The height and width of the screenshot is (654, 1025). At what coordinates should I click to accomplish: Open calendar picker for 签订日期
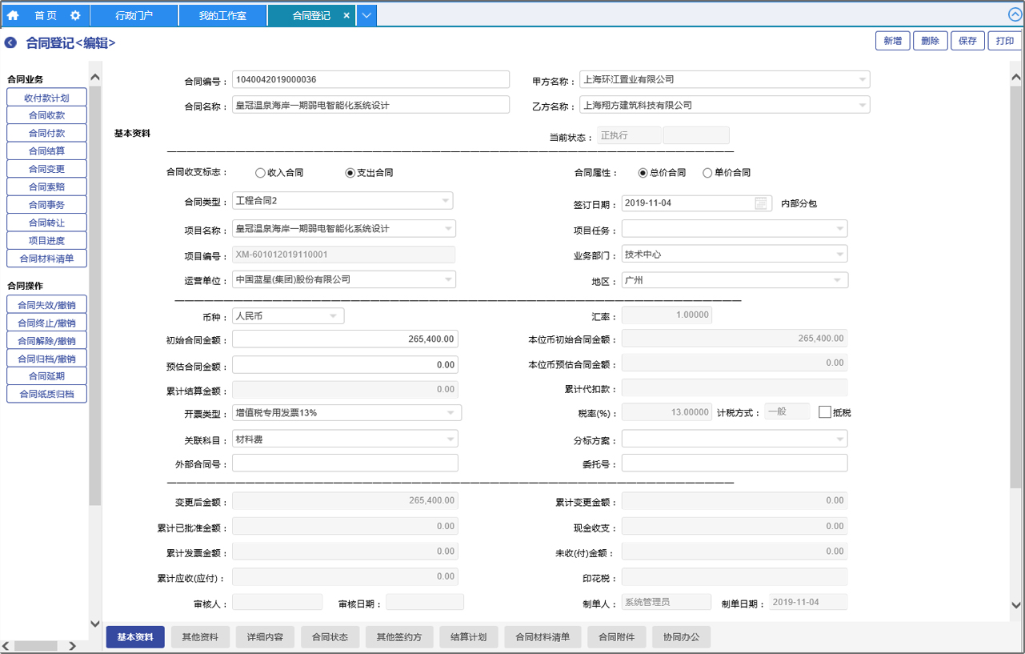click(761, 203)
